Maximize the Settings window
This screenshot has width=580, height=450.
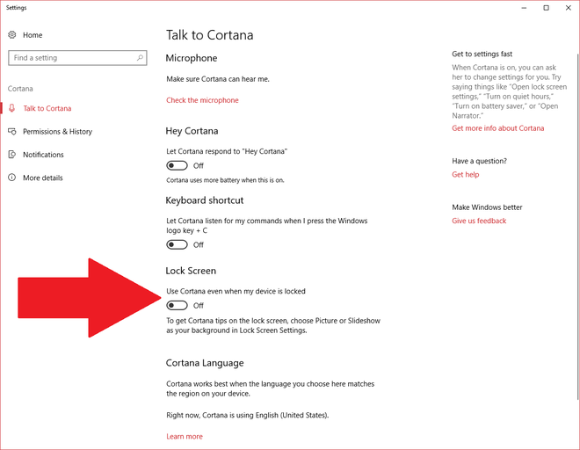click(x=546, y=8)
